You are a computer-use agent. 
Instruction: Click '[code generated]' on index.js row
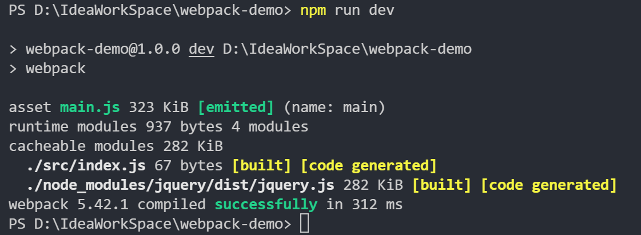(x=369, y=166)
